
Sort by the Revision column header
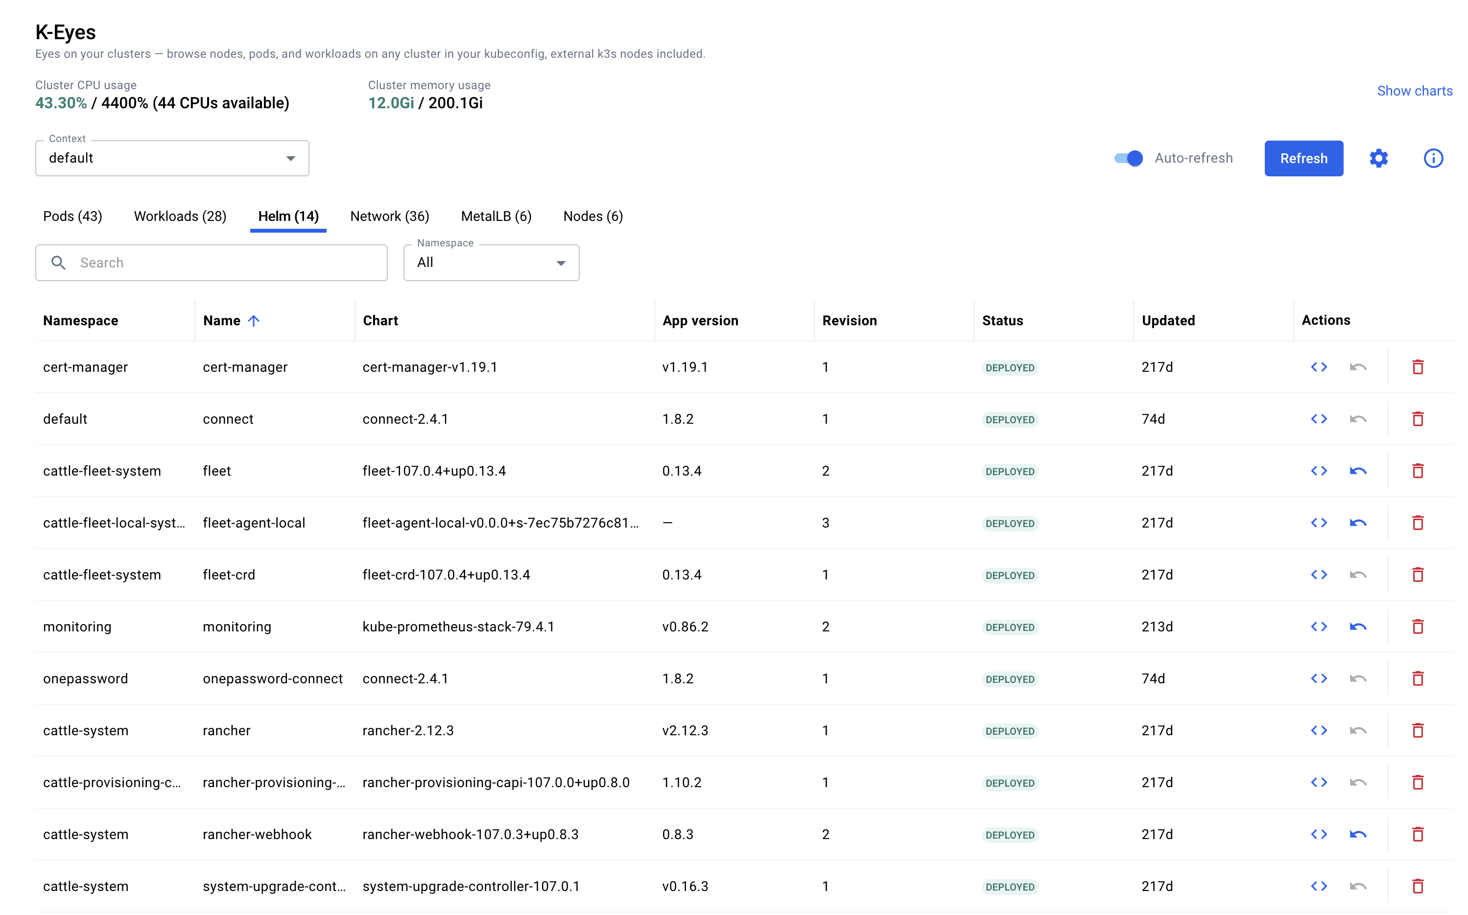pyautogui.click(x=849, y=321)
